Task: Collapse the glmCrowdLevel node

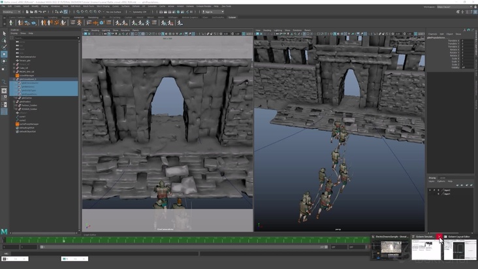Action: [x=14, y=79]
